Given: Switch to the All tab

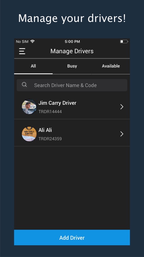Looking at the screenshot, I should point(33,66).
